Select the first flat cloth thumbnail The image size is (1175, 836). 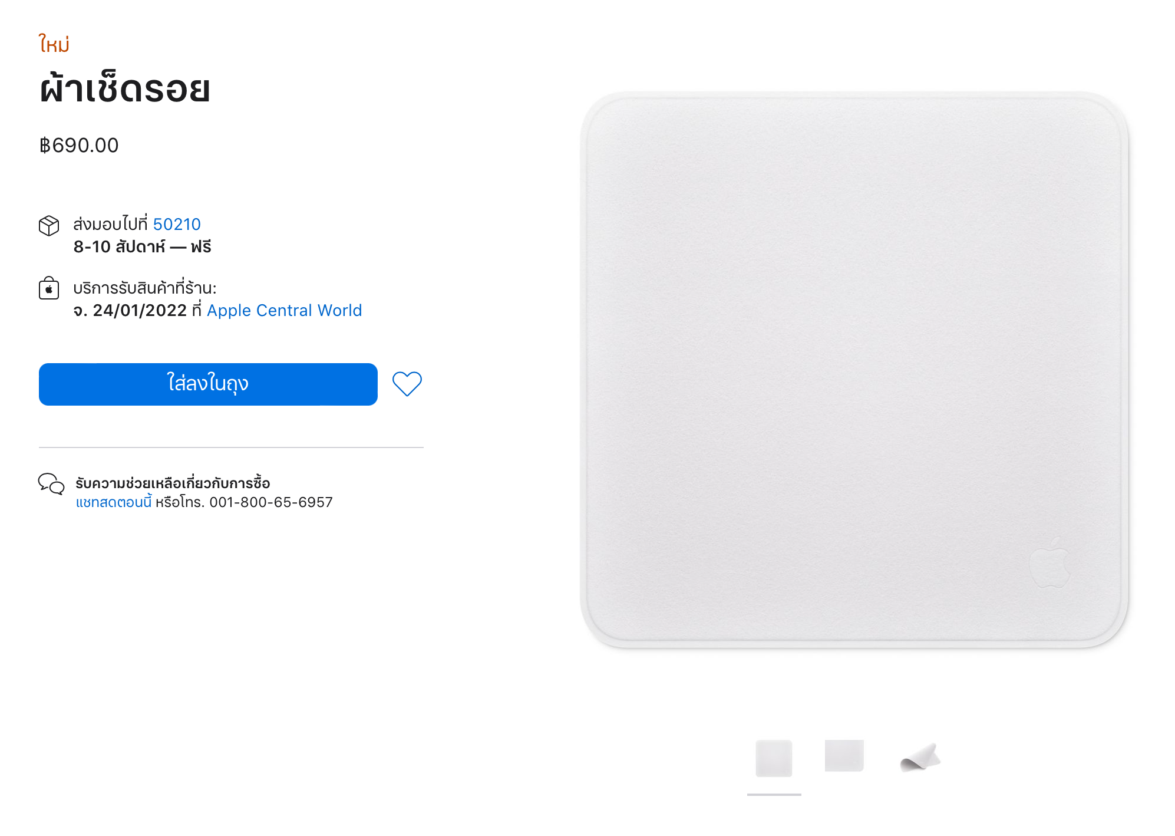(x=774, y=758)
